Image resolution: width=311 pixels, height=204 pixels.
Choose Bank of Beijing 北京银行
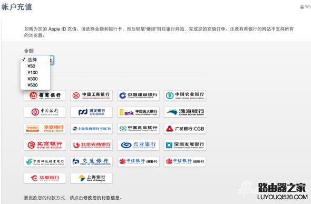point(45,145)
